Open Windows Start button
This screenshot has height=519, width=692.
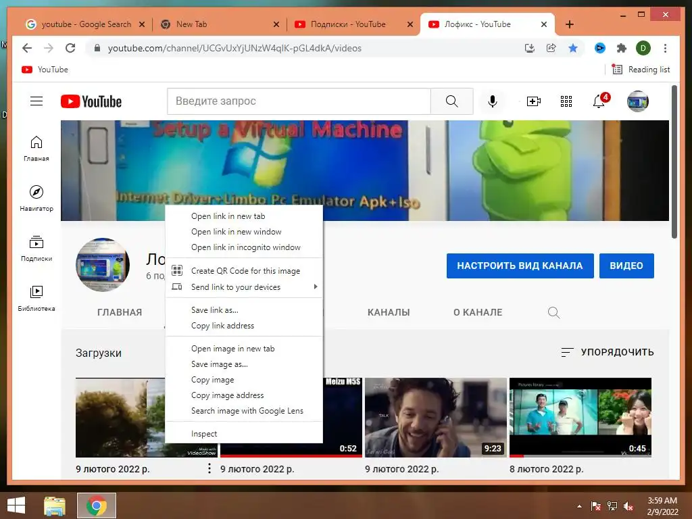16,505
